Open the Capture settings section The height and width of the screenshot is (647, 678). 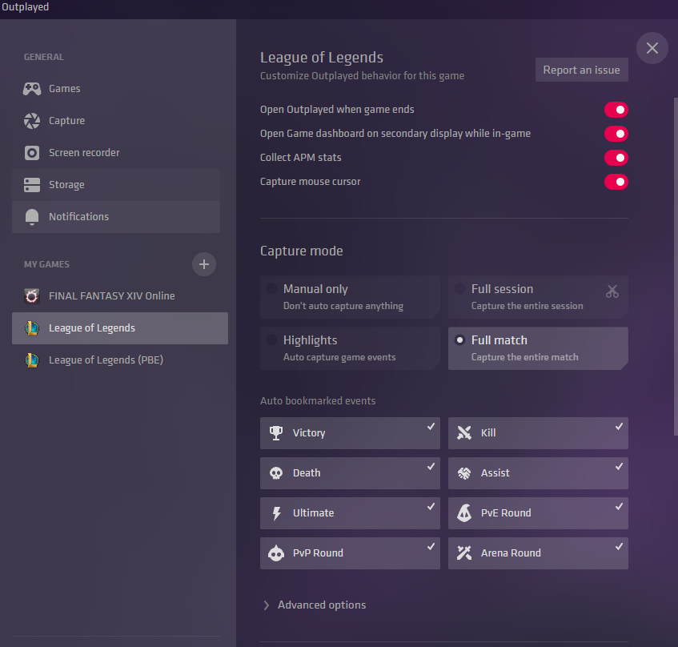tap(116, 121)
